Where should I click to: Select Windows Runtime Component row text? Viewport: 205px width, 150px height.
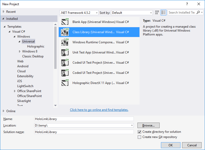tap(94, 42)
